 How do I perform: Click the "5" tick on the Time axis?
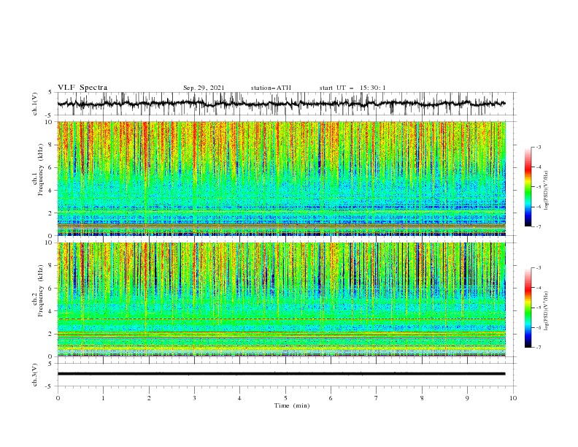tap(285, 398)
